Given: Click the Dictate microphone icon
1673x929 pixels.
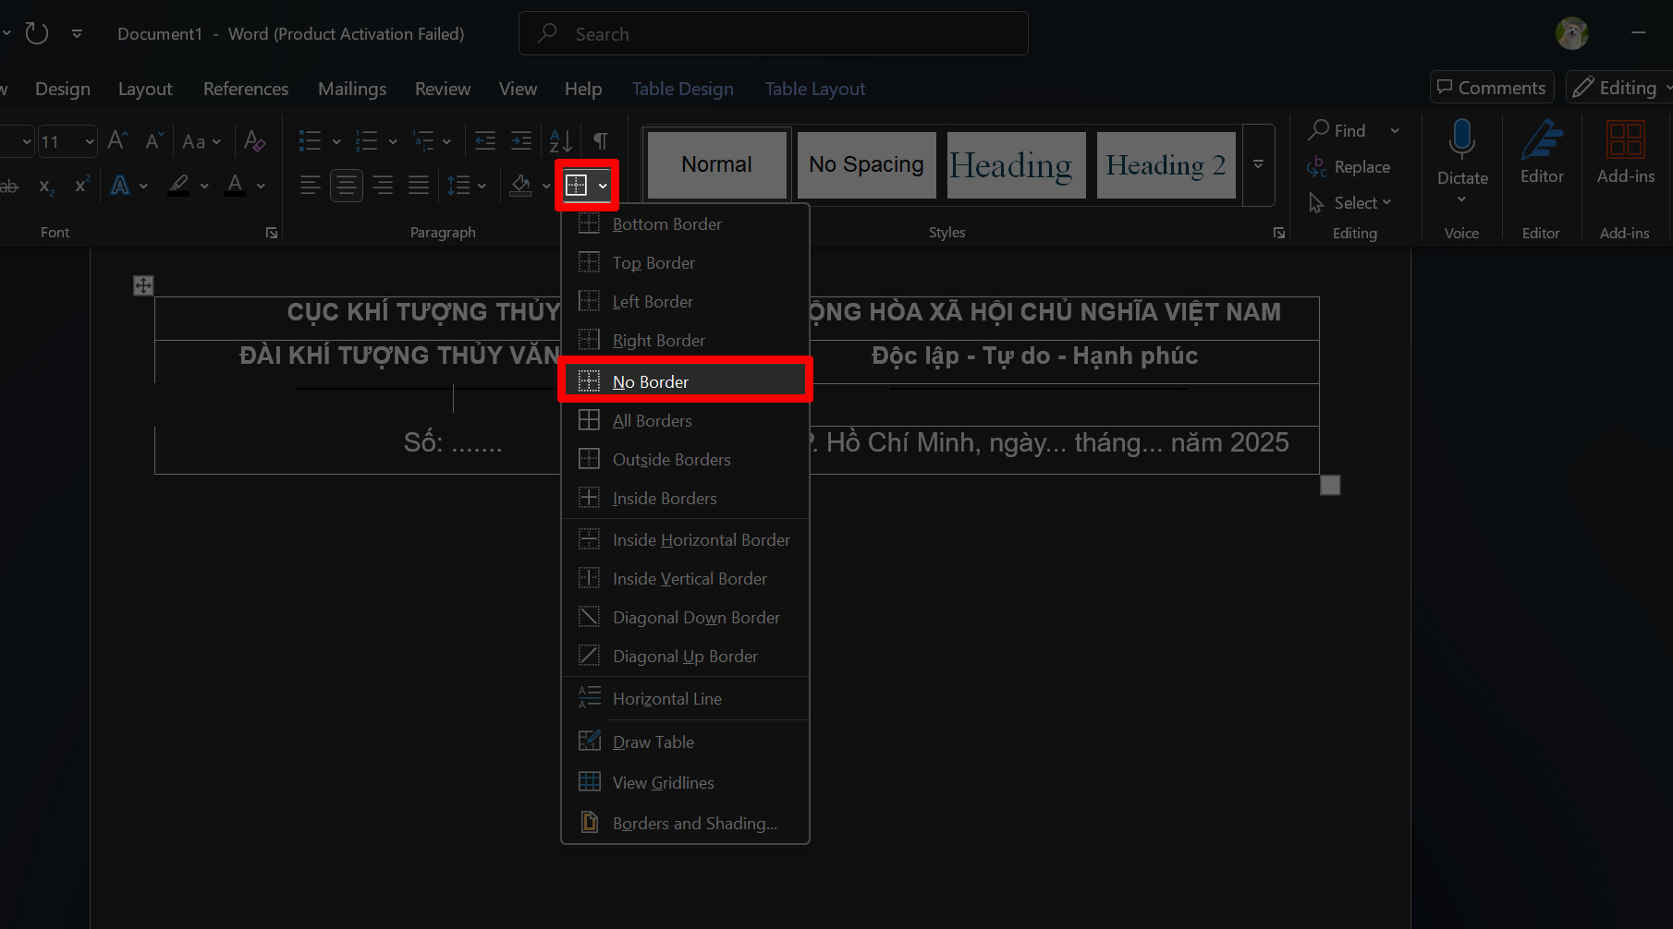Looking at the screenshot, I should pyautogui.click(x=1461, y=140).
